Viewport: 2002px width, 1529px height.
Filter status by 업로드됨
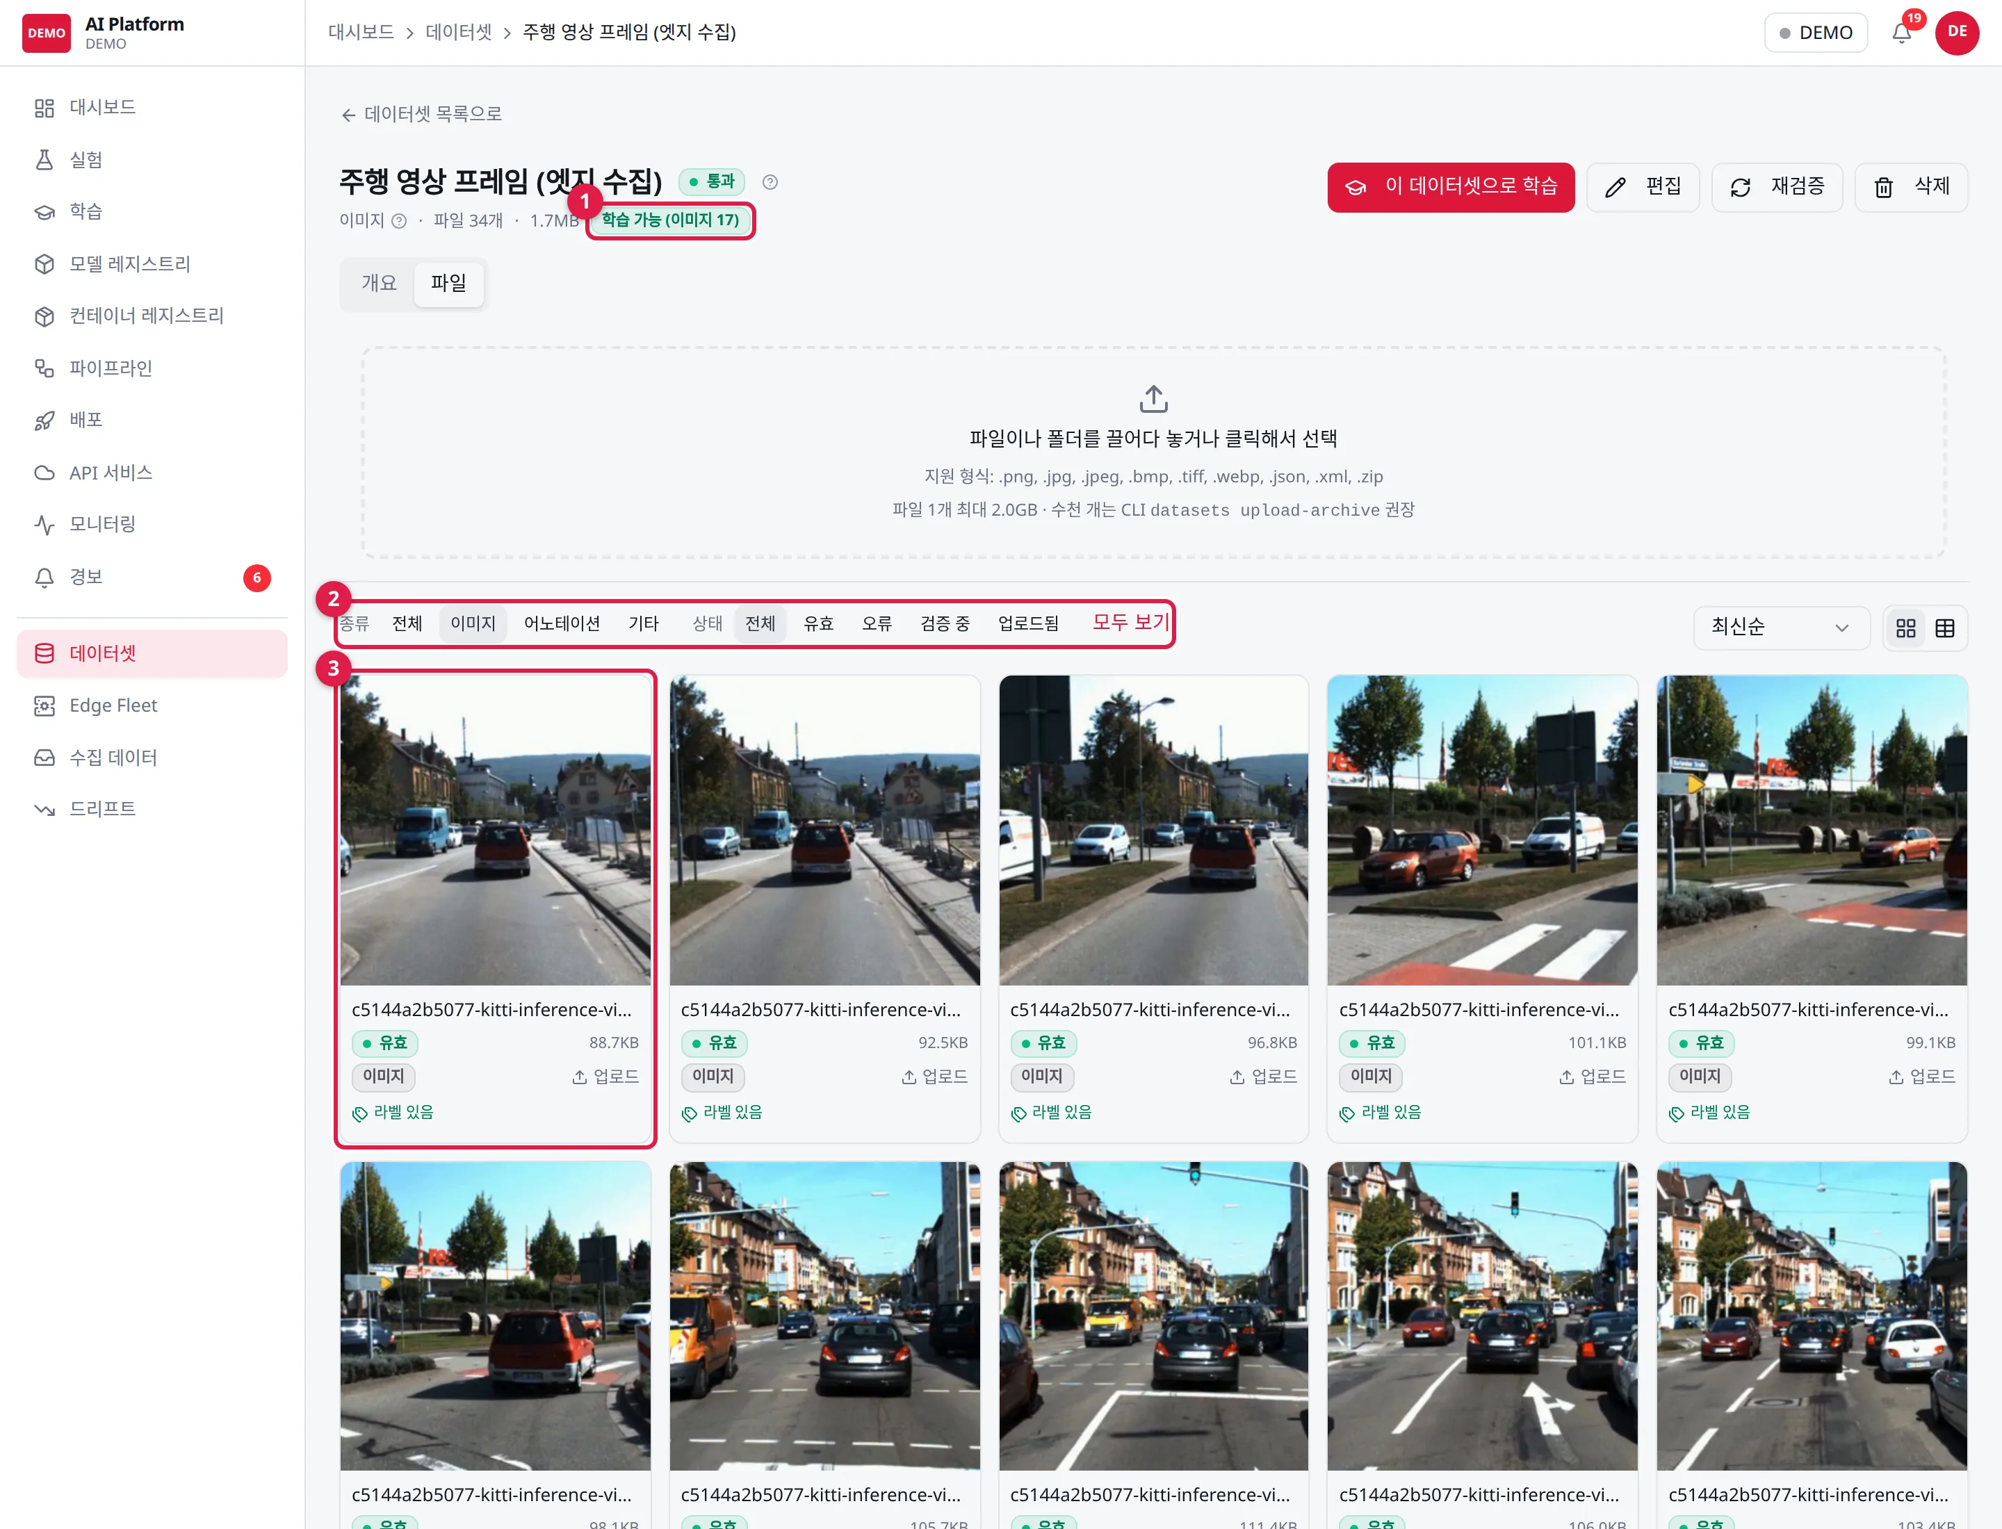(x=1028, y=623)
